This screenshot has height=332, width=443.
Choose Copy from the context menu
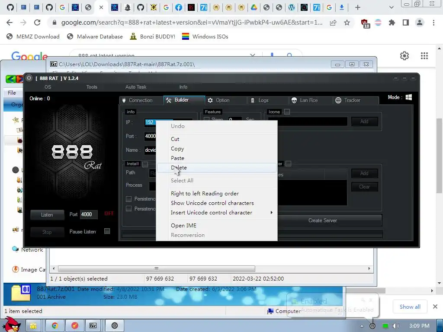pyautogui.click(x=217, y=149)
